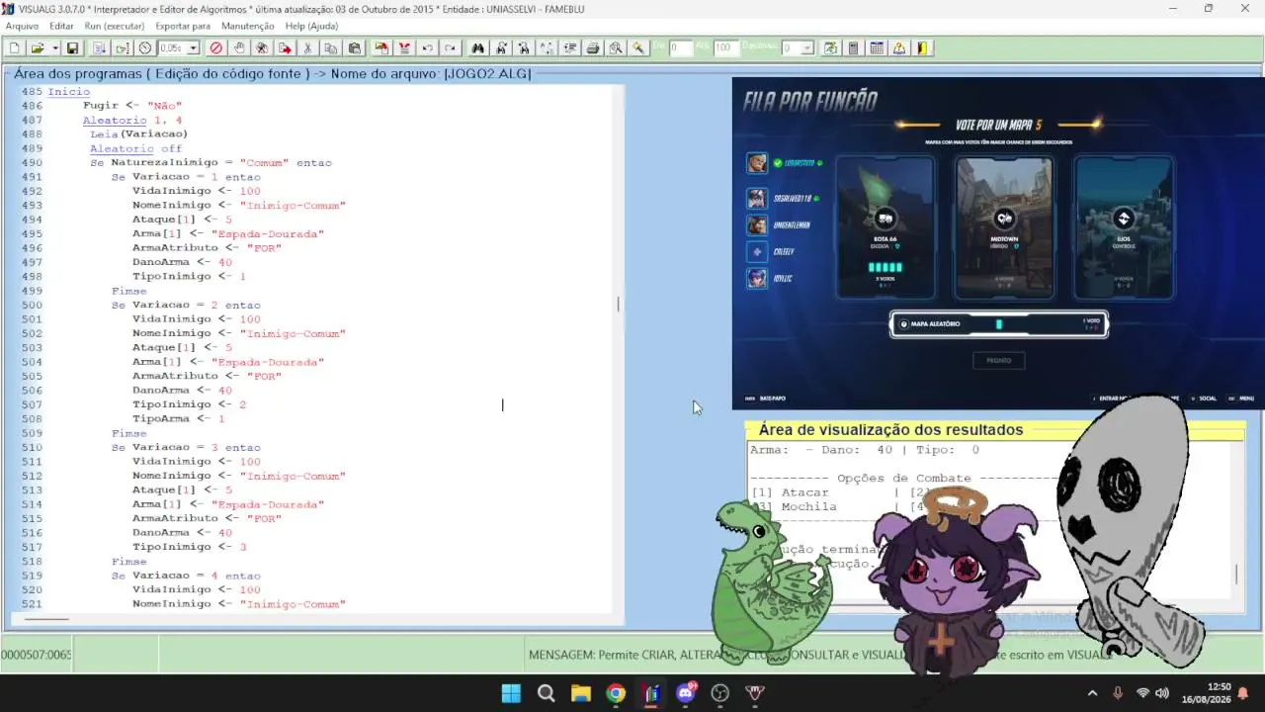Choose the Mapa Aleatório option

coord(998,324)
